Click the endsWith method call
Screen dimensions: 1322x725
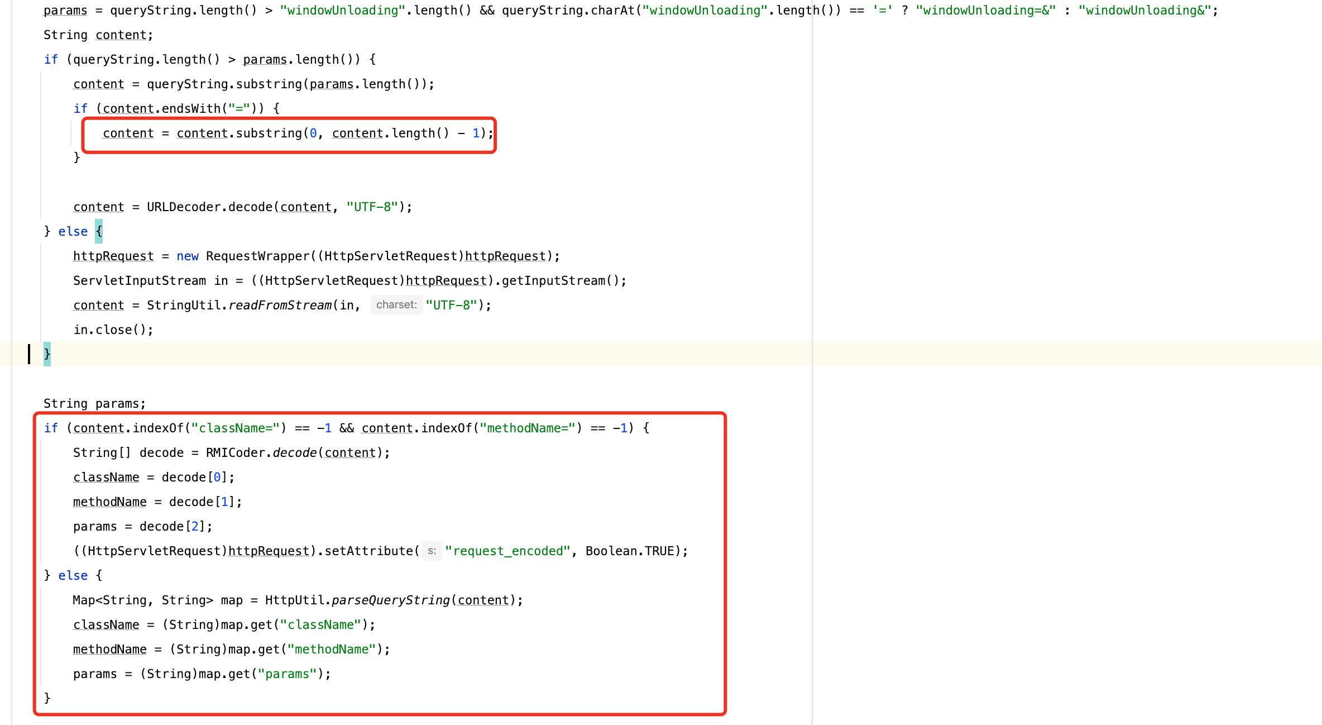coord(191,108)
